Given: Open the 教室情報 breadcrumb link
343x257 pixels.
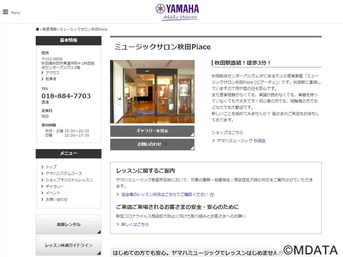Looking at the screenshot, I should pos(50,29).
